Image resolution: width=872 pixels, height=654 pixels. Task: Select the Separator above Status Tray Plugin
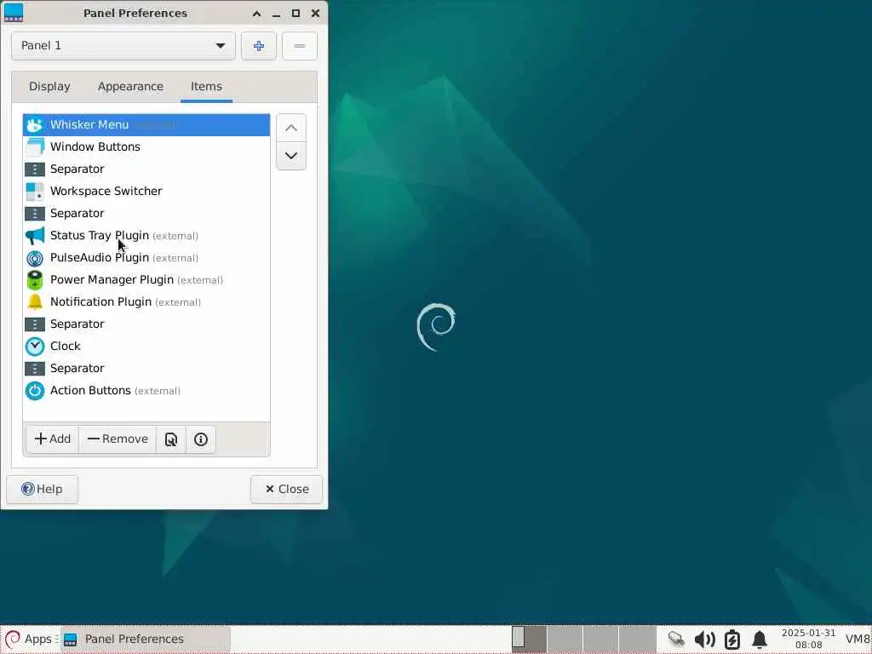pyautogui.click(x=146, y=214)
